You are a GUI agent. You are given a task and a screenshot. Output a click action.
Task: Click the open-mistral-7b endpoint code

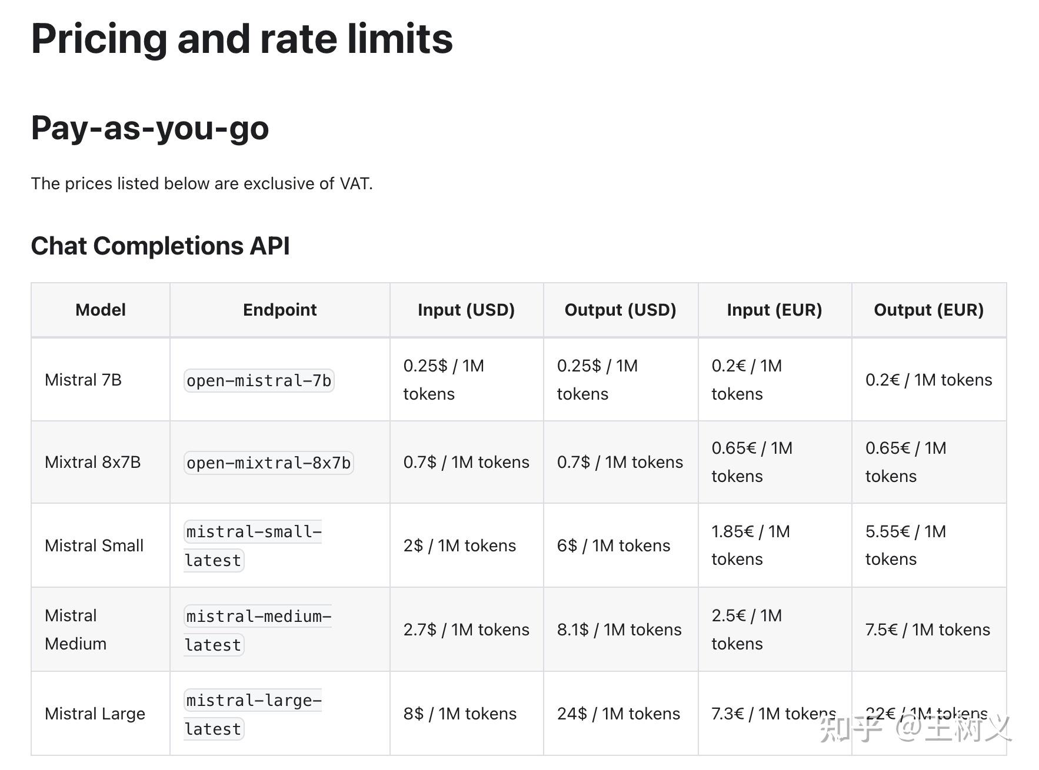259,380
